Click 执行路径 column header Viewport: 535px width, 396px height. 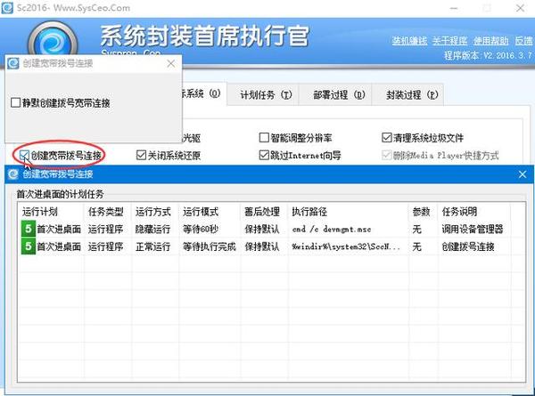click(x=309, y=212)
